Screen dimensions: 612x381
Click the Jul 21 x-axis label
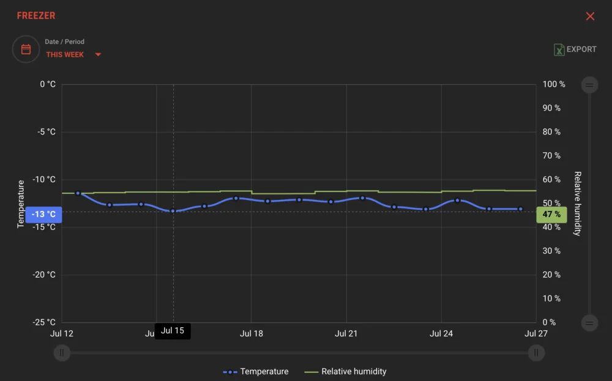click(x=346, y=333)
